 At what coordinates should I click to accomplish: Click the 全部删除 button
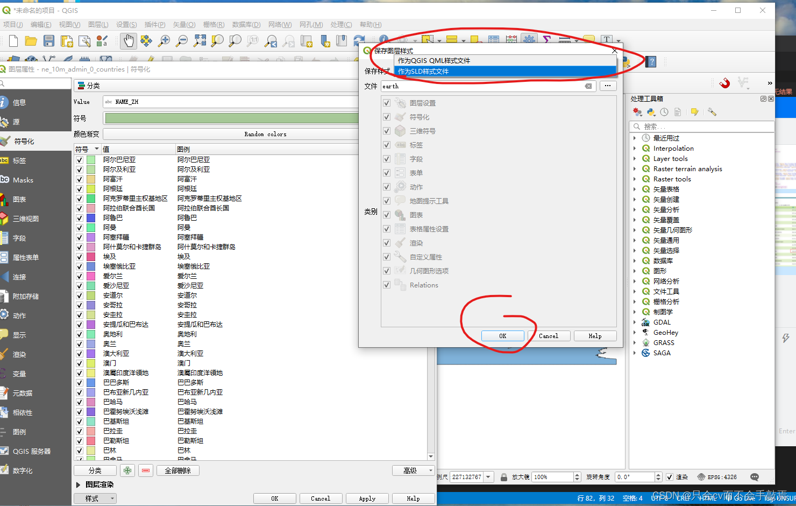tap(177, 470)
